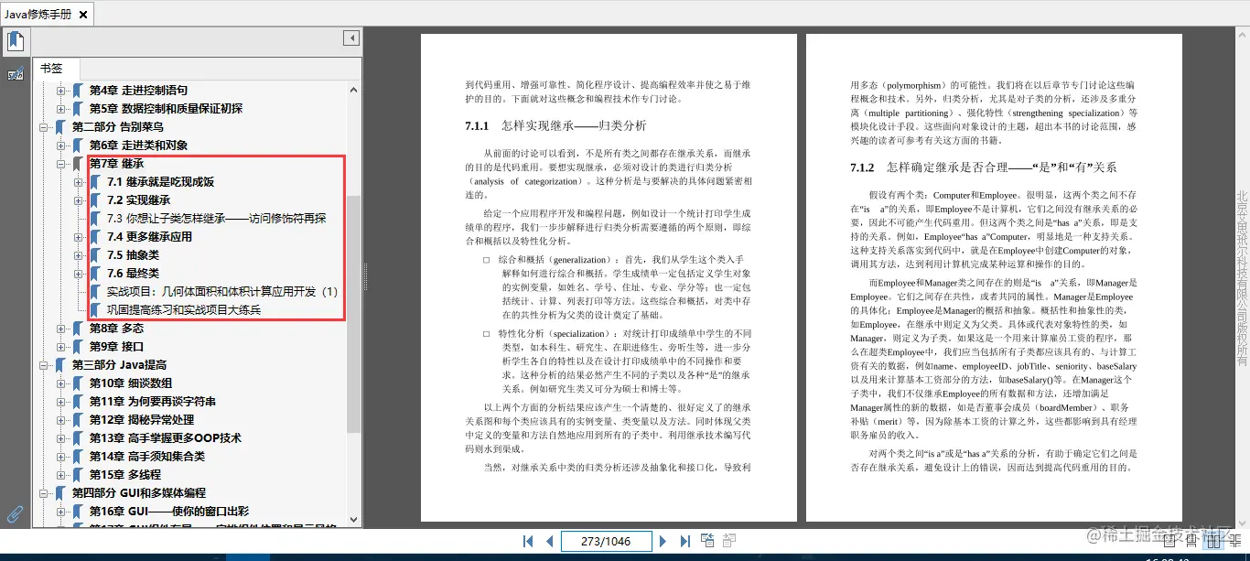Advance to the next page

point(663,541)
